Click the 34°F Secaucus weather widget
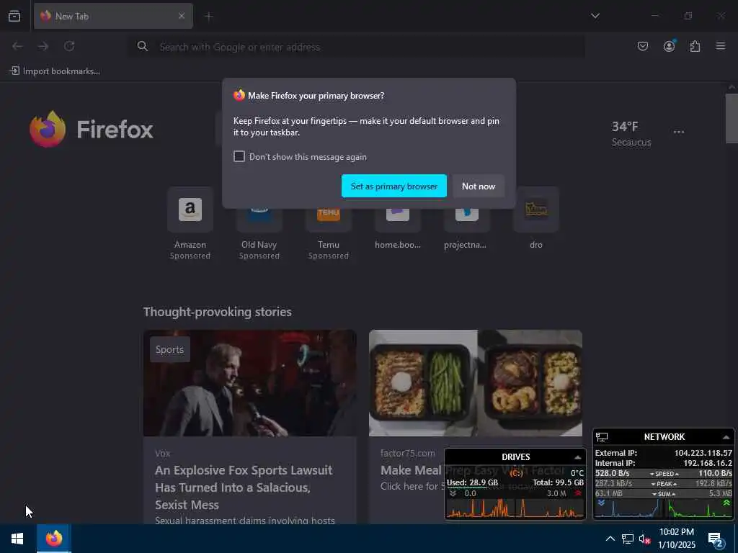Viewport: 738px width, 553px height. (x=631, y=133)
